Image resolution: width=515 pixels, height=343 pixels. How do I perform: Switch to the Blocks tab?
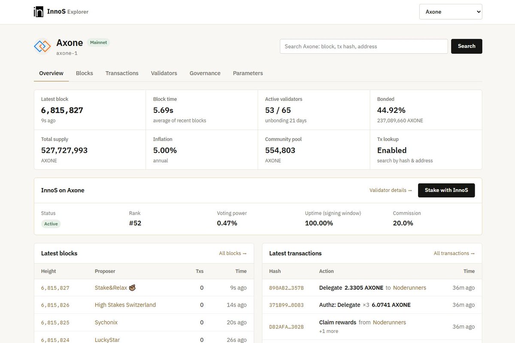point(85,73)
